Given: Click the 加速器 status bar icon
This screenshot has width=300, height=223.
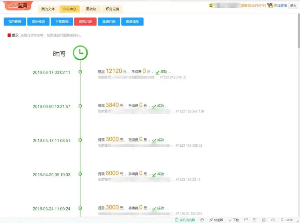Looking at the screenshot, I should (217, 220).
